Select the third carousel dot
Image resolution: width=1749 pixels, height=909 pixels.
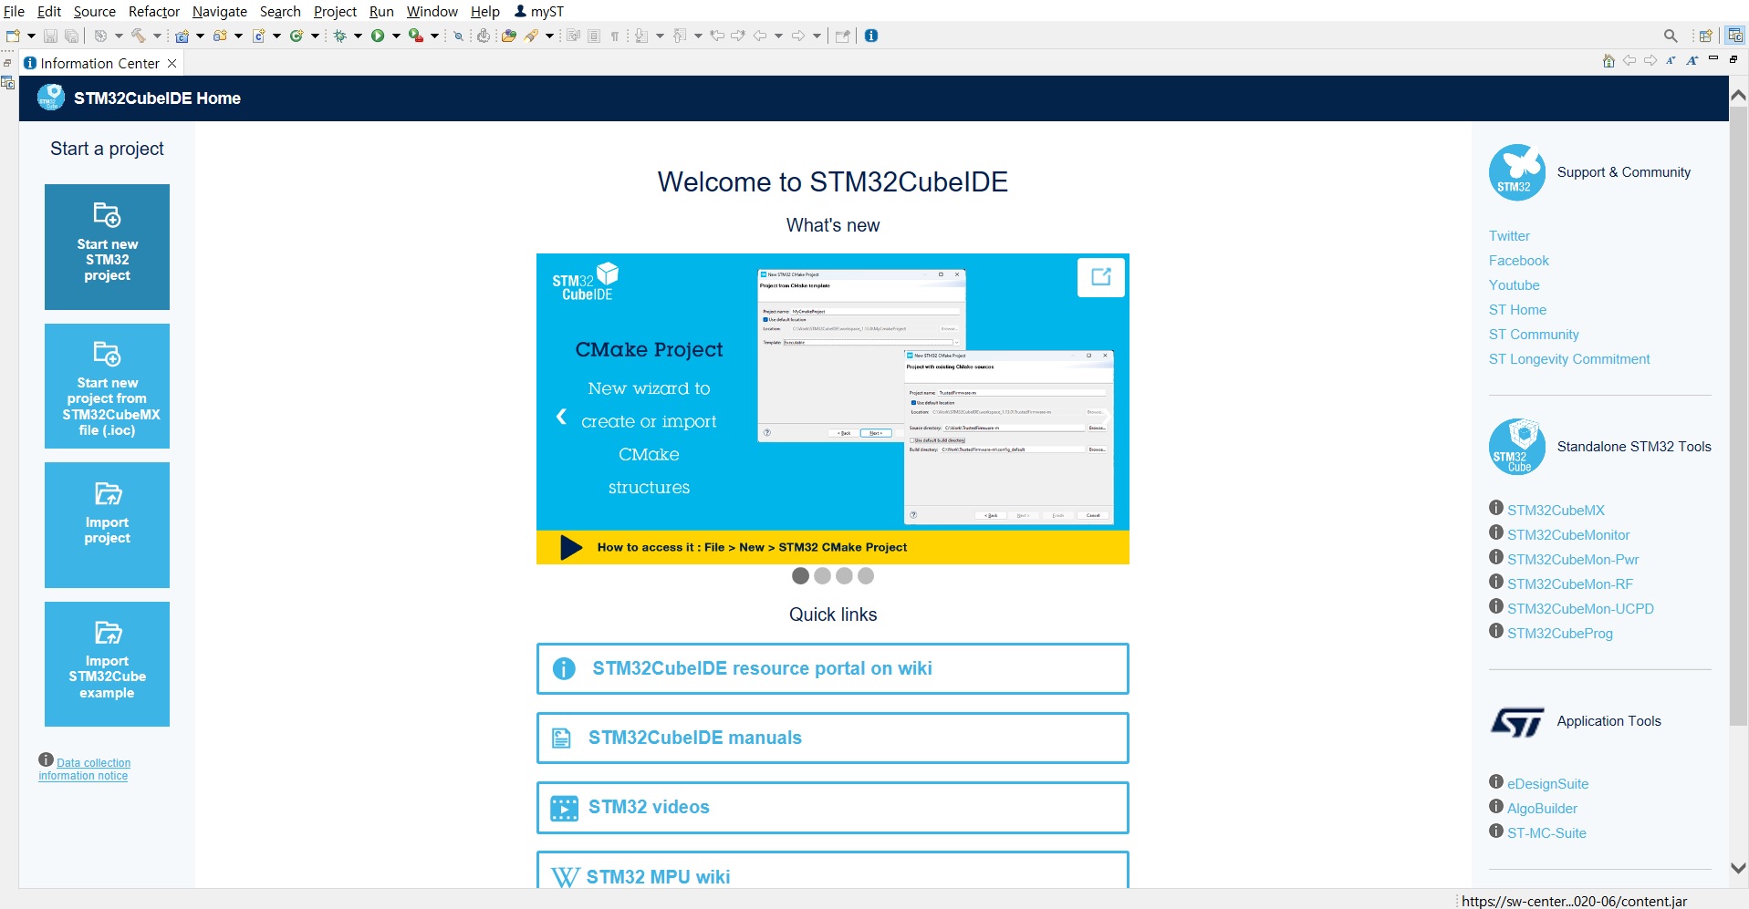tap(844, 575)
